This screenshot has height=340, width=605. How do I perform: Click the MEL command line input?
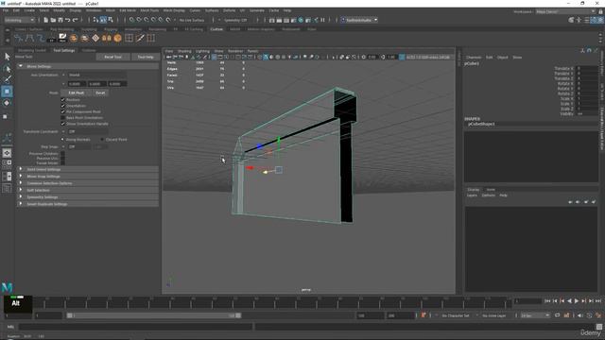(x=136, y=327)
